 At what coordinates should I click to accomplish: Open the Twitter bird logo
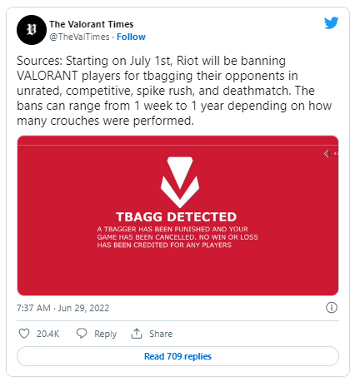click(331, 23)
